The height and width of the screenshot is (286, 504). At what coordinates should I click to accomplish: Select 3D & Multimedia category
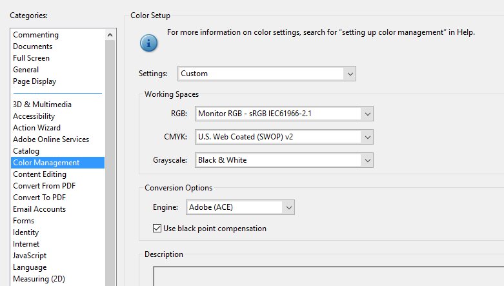[42, 105]
